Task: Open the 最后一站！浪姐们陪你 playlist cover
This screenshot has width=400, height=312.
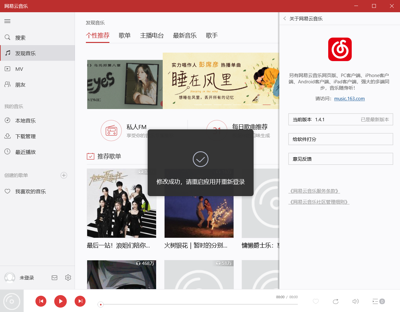Action: [122, 203]
